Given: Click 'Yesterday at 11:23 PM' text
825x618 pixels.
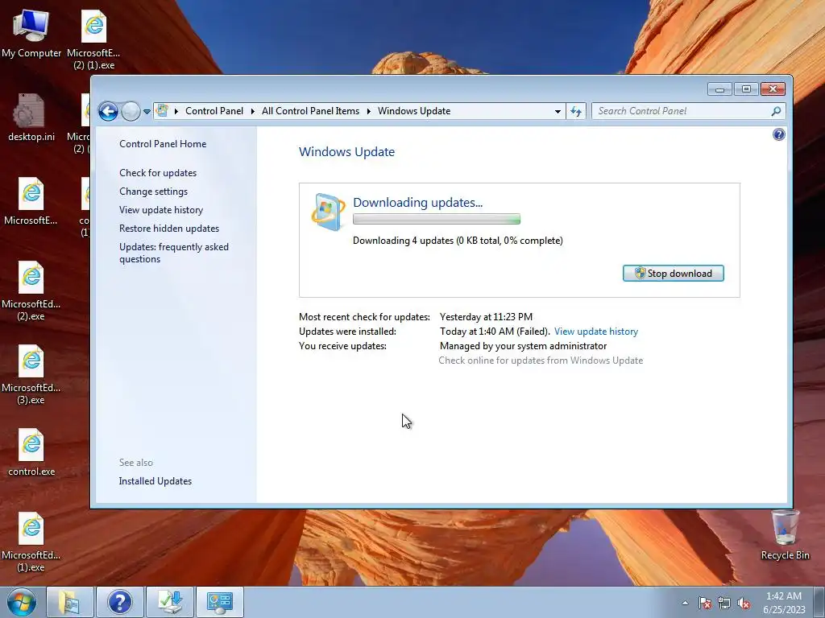Looking at the screenshot, I should coord(486,317).
